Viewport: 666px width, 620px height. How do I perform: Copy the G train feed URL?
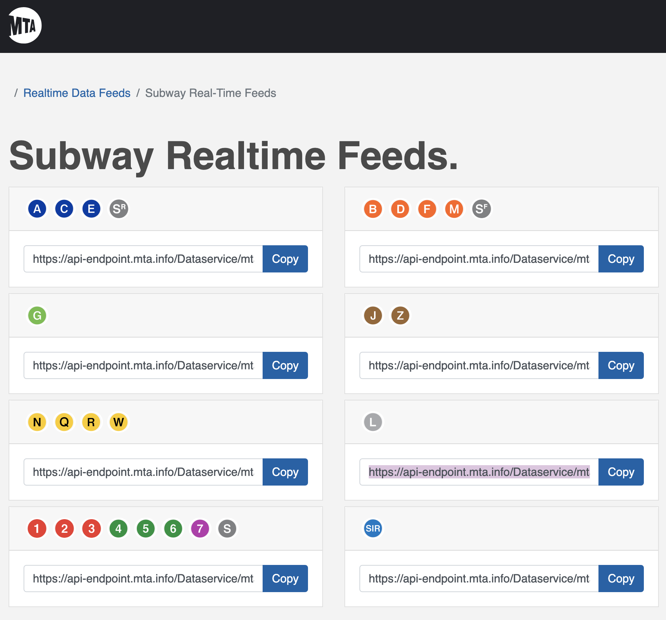coord(285,365)
